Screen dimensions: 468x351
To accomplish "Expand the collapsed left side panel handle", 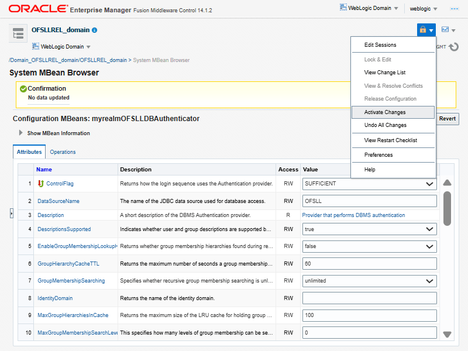I will tap(11, 214).
